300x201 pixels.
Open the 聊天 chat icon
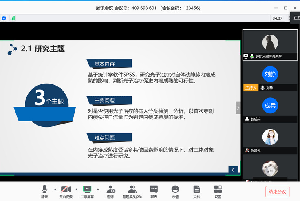point(154,191)
